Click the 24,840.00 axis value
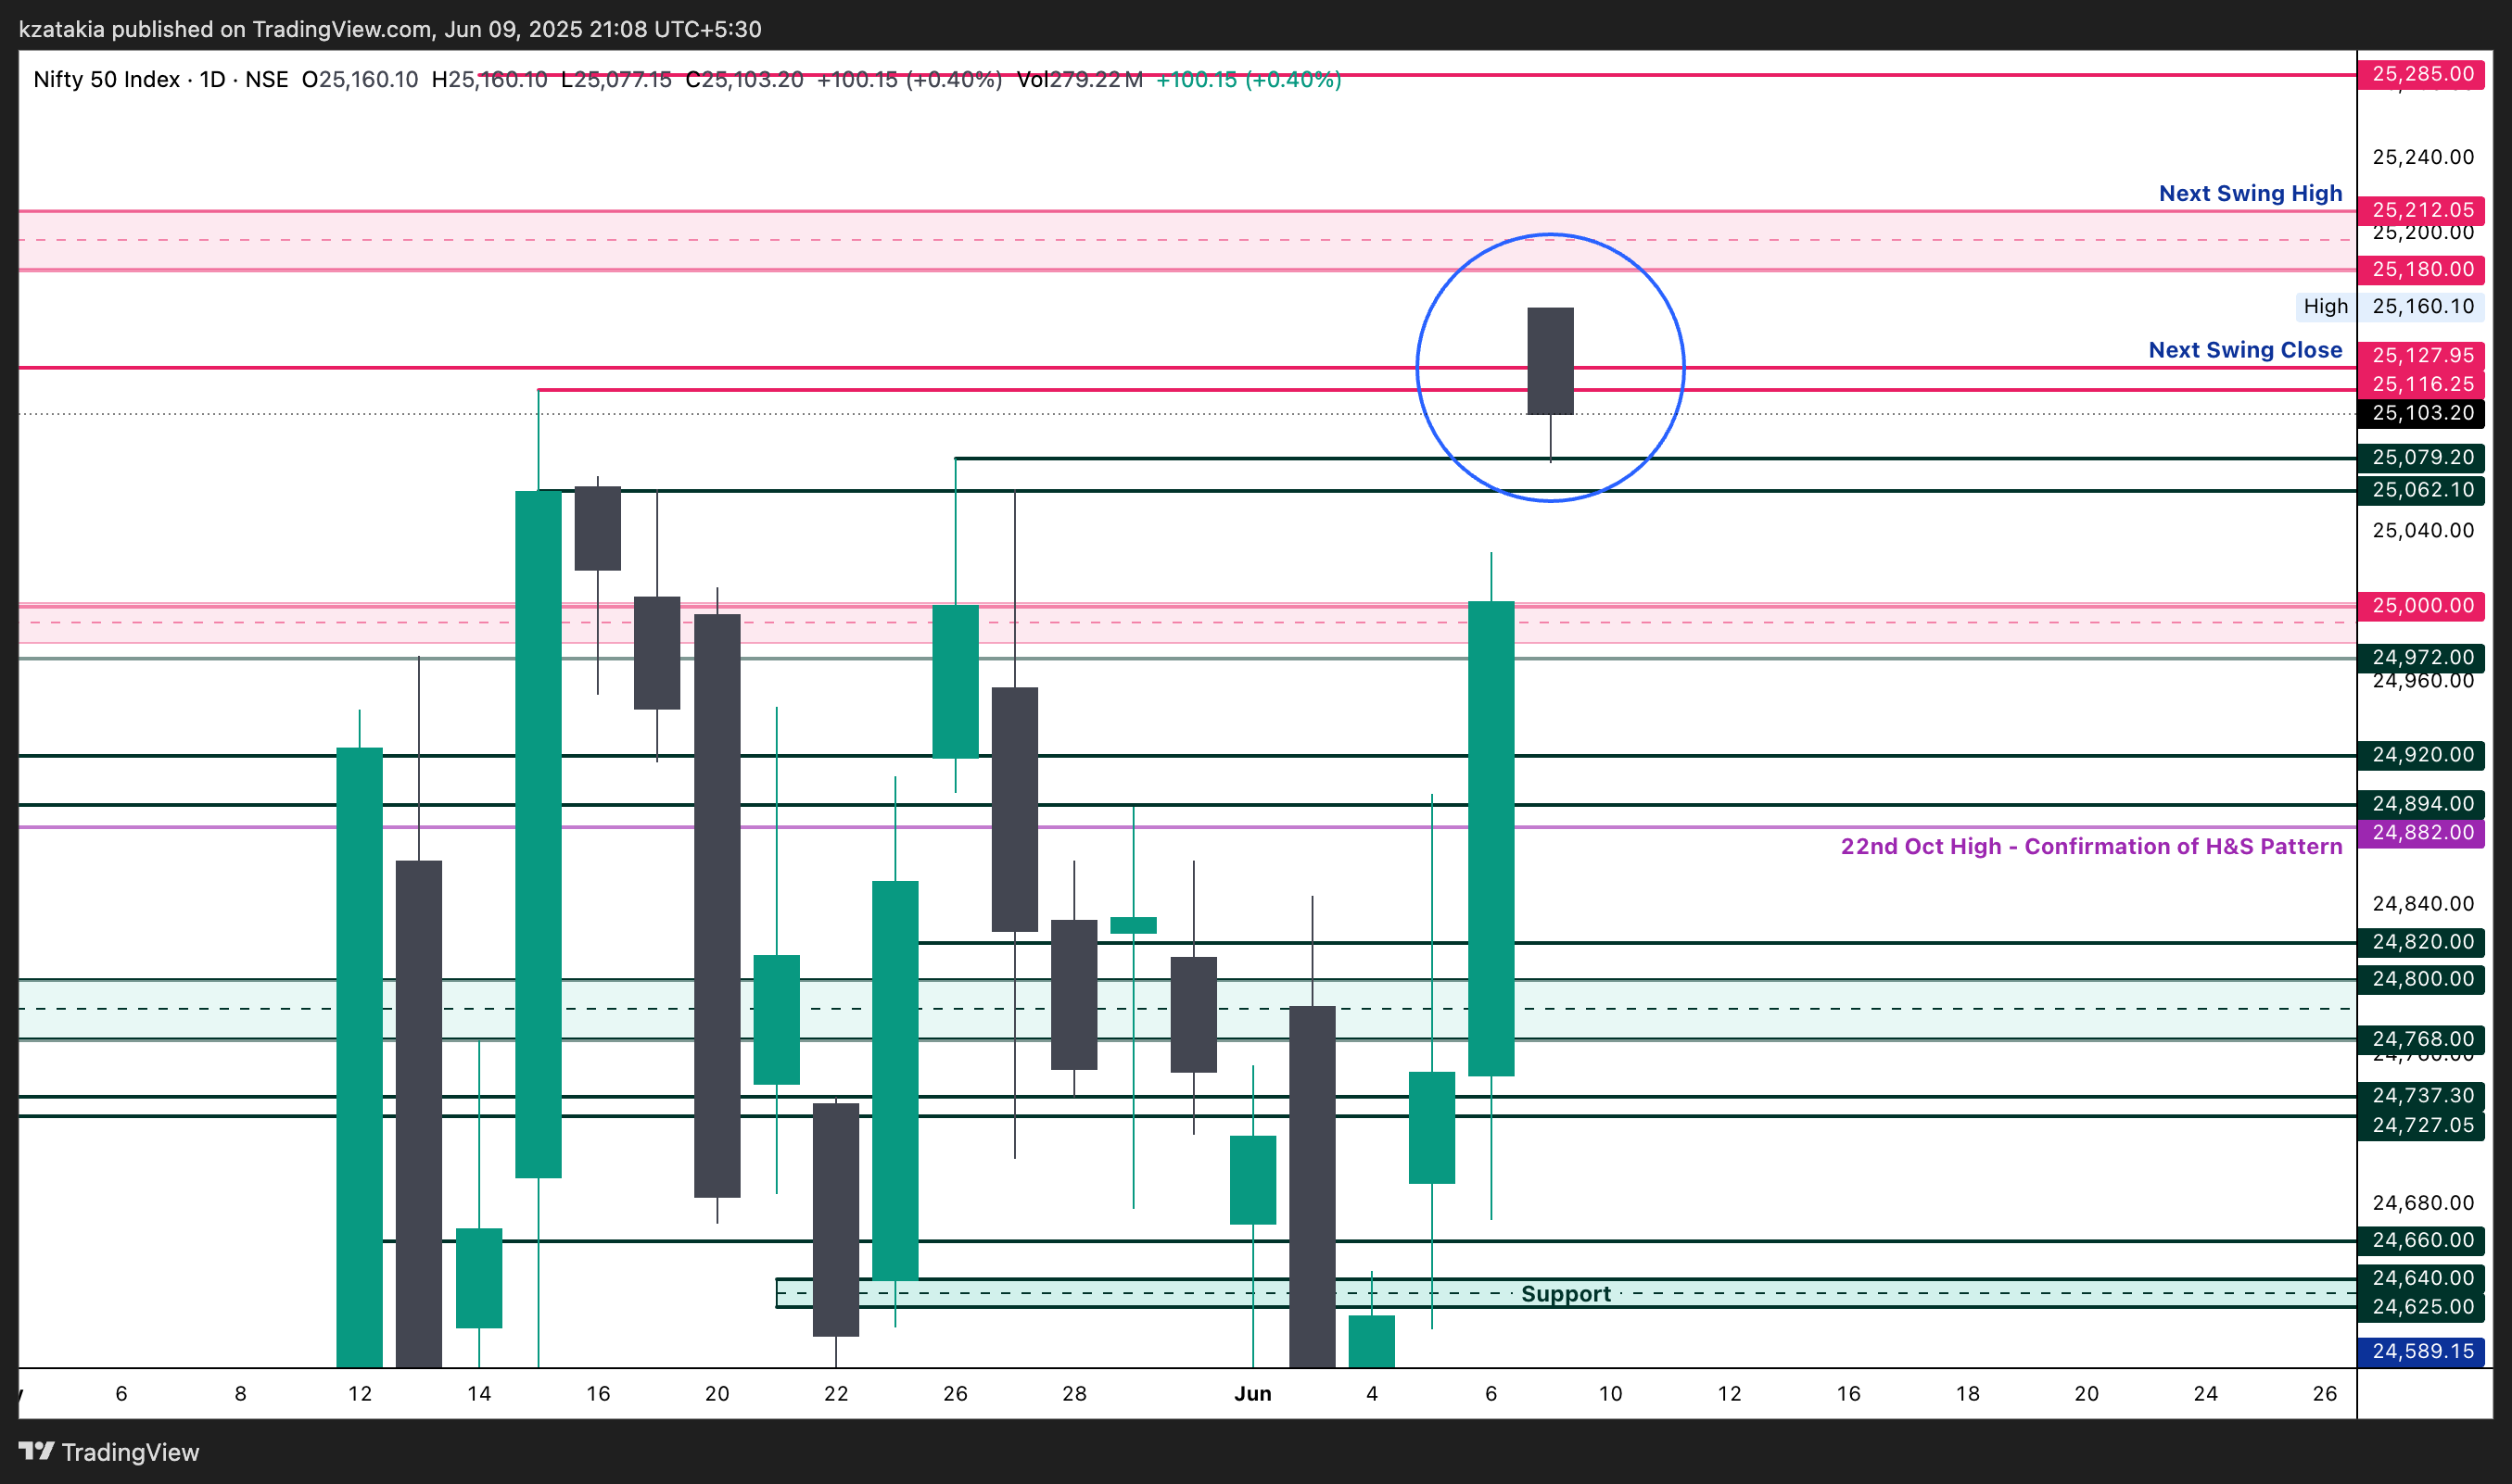Screen dimensions: 2512x1484 (x=2423, y=904)
